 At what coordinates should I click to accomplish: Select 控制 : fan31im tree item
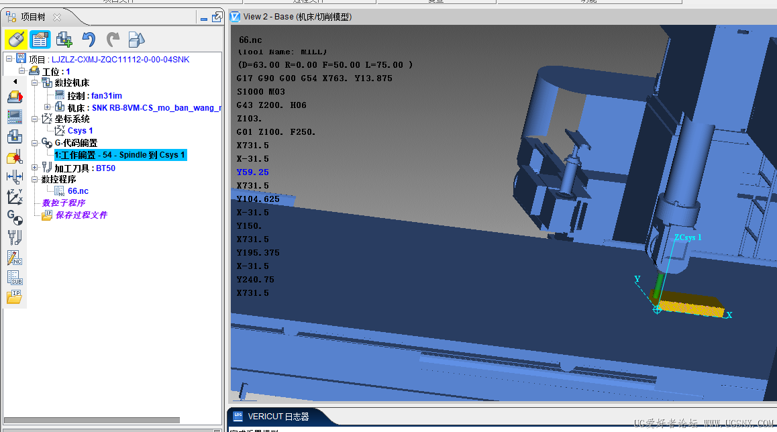[95, 96]
